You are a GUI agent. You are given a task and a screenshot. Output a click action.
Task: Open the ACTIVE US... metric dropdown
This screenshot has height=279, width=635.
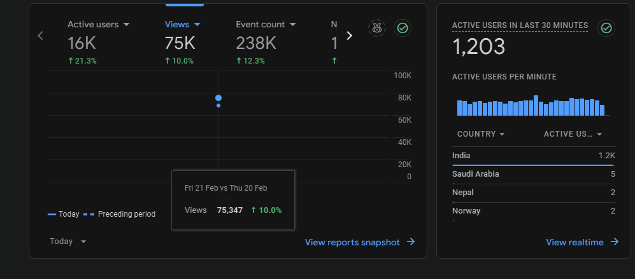coord(573,134)
